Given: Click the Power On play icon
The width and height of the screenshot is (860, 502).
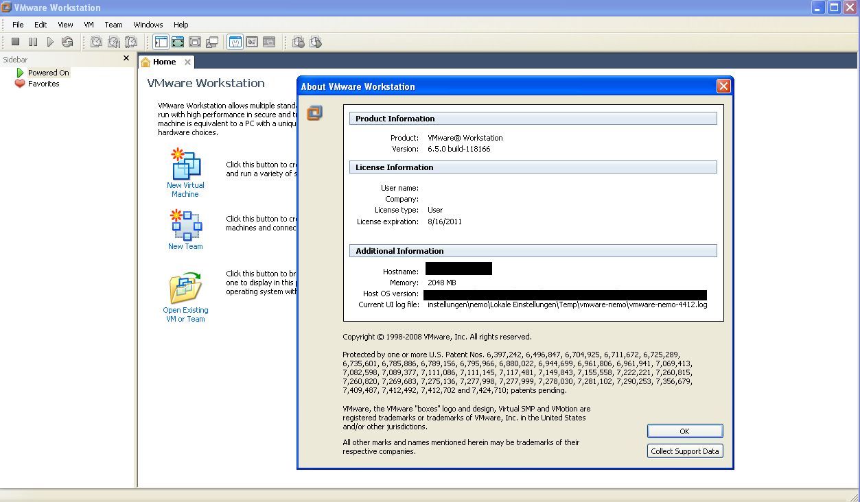Looking at the screenshot, I should click(50, 42).
